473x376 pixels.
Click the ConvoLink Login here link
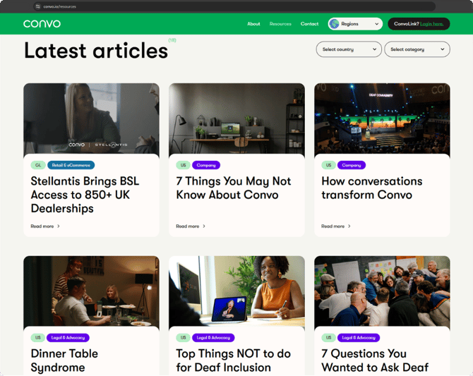(431, 24)
